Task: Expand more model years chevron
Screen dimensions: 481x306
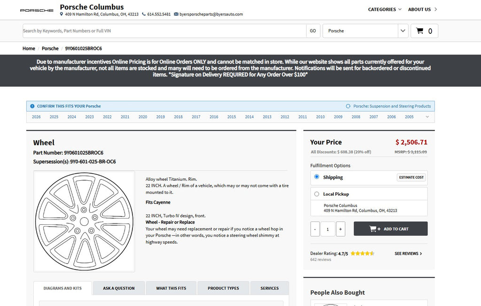Action: coord(427,117)
